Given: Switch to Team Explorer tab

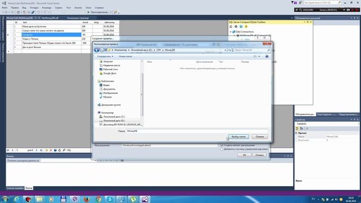Looking at the screenshot, I should point(326,114).
